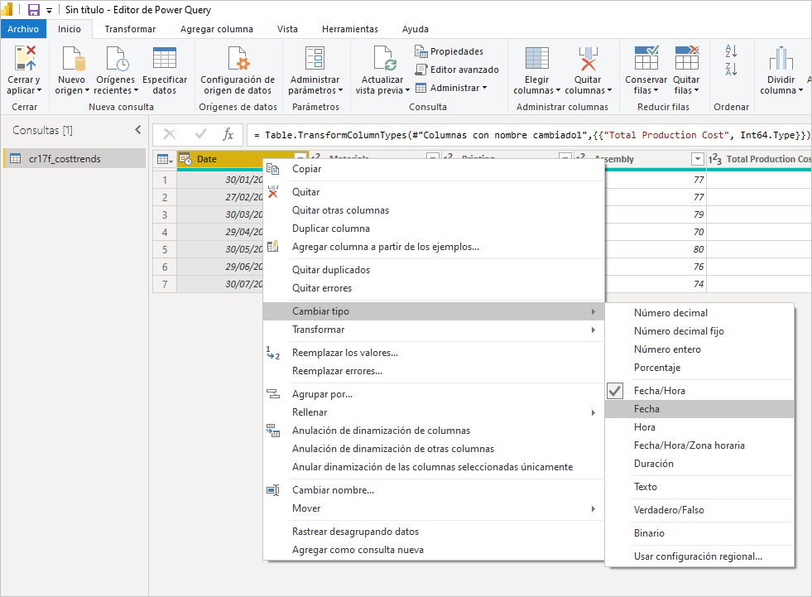Select Cambiar nombre...

coord(434,490)
